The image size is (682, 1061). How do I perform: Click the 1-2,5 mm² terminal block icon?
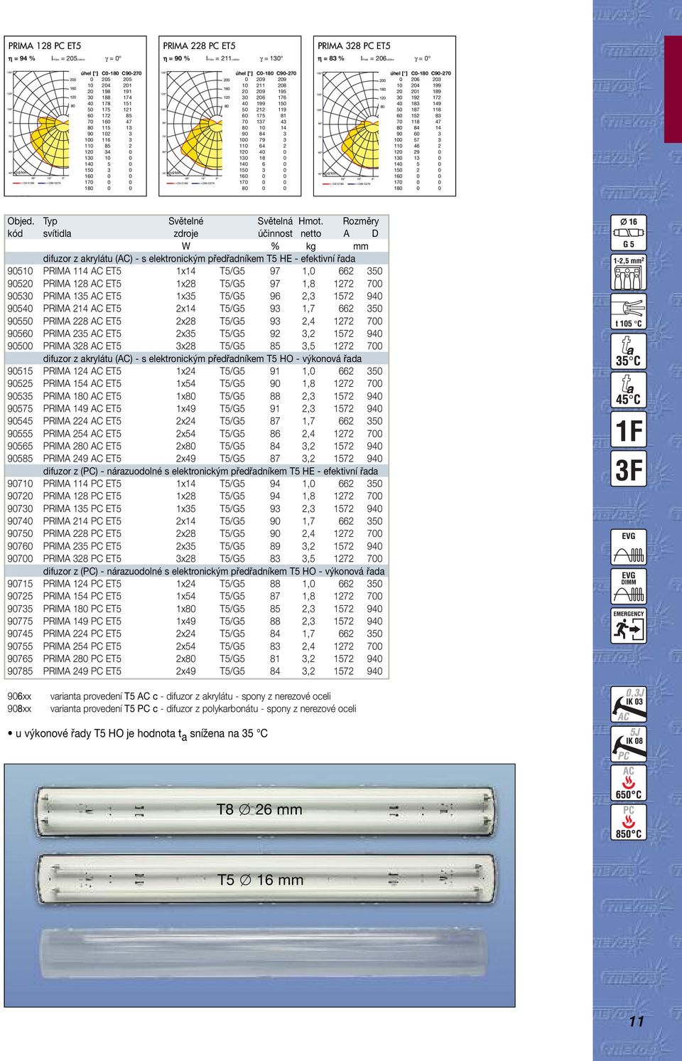click(629, 273)
